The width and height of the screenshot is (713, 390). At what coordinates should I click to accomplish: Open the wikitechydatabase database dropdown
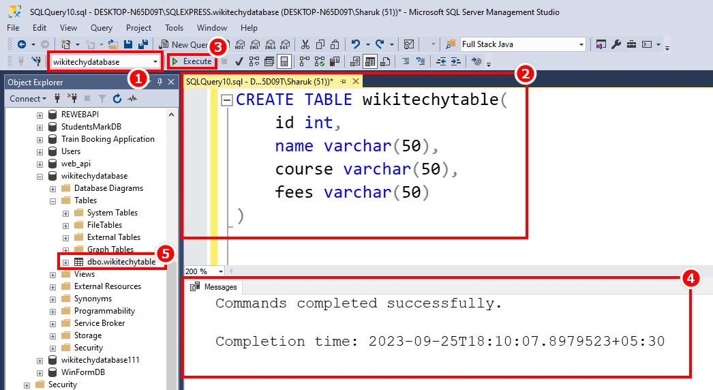(156, 62)
